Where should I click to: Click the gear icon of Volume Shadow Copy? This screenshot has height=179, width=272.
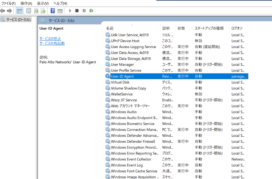click(x=108, y=88)
